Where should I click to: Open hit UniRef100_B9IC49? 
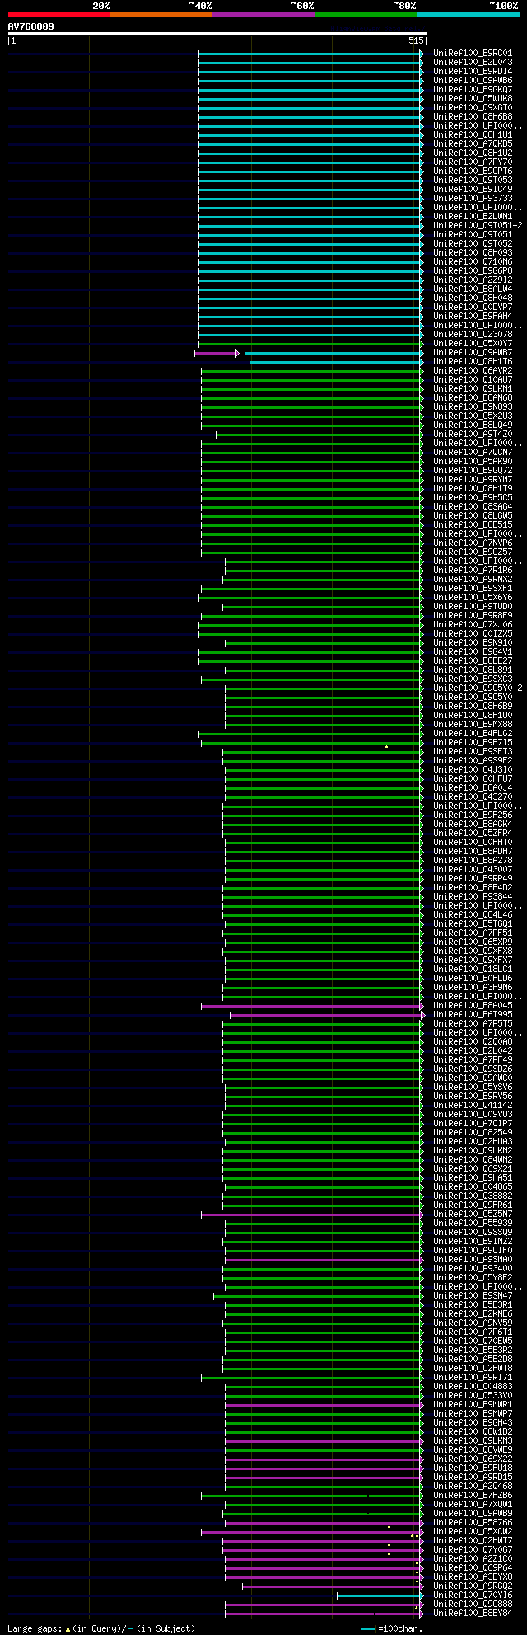473,190
